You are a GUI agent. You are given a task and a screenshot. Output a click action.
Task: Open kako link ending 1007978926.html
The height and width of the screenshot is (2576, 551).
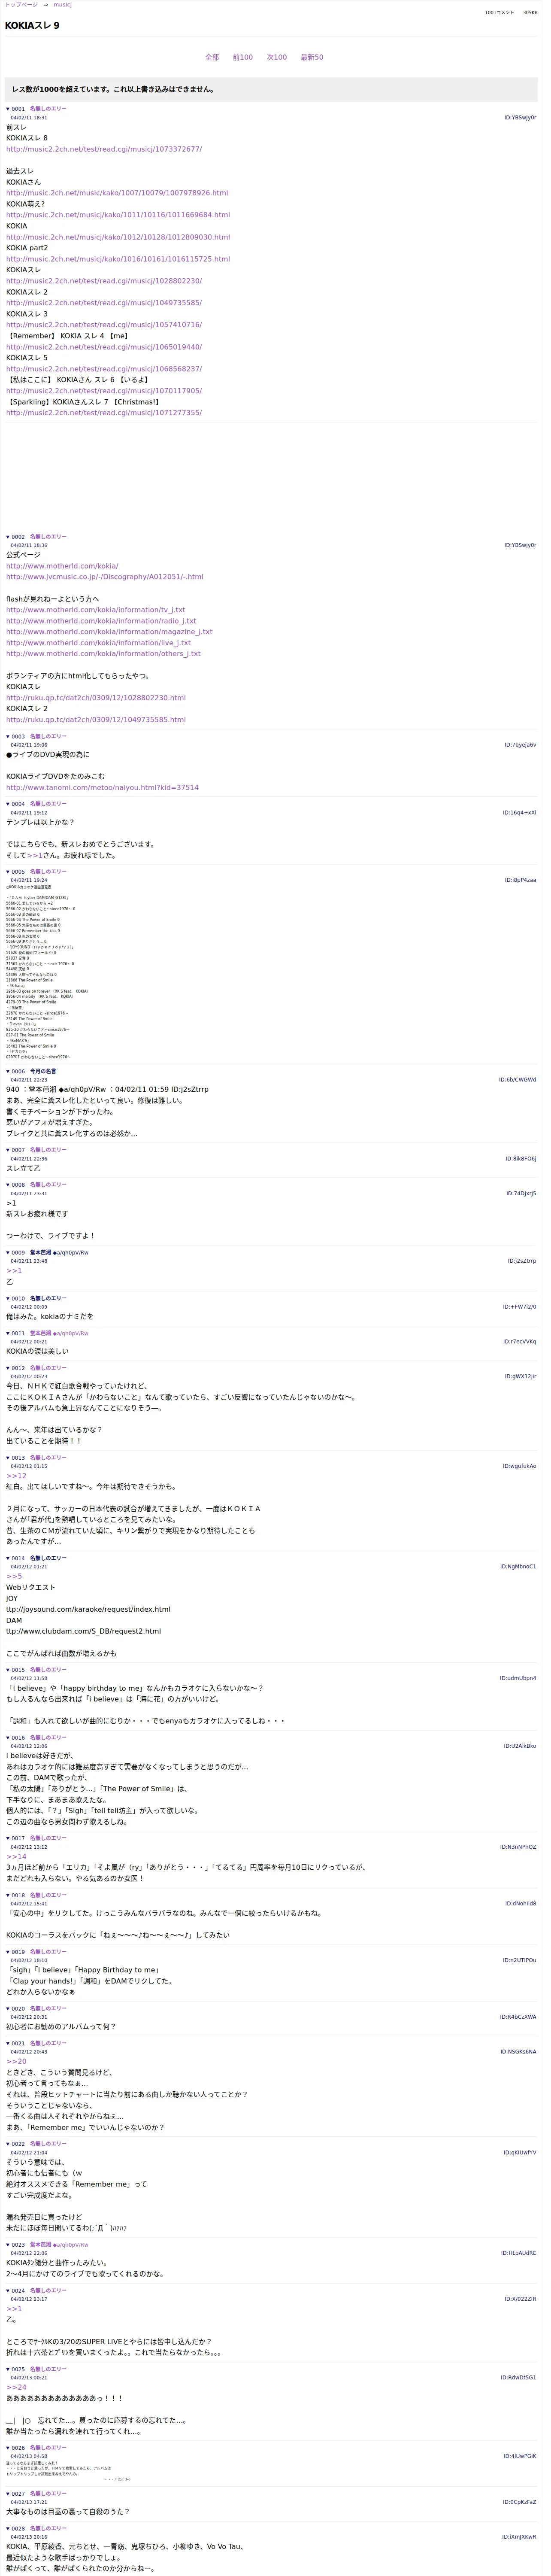[x=117, y=193]
